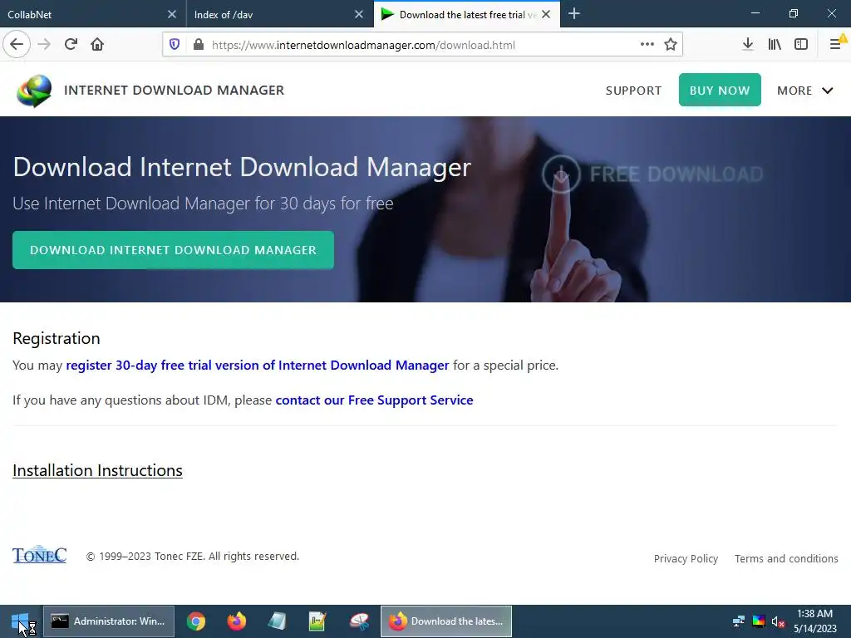The width and height of the screenshot is (851, 638).
Task: Select "Use Internet Download Manager for 30 days for free"
Action: [x=203, y=204]
